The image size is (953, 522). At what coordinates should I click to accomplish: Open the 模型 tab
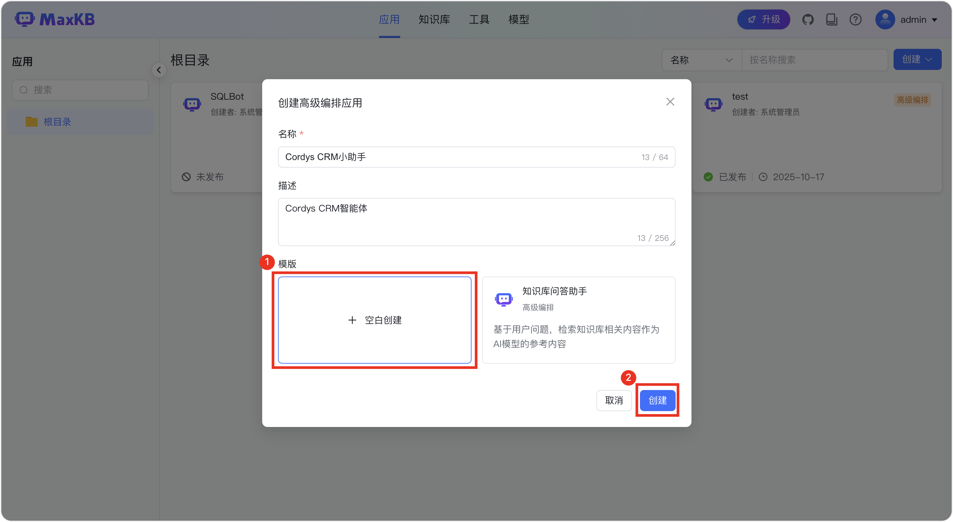coord(519,19)
